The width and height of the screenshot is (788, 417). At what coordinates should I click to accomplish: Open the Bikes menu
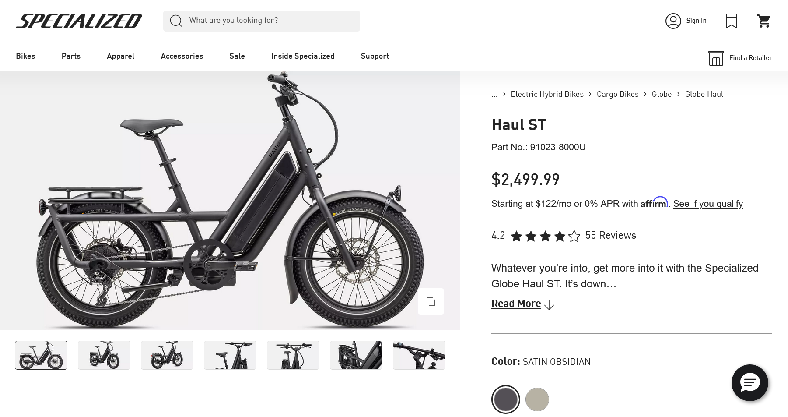click(x=25, y=56)
